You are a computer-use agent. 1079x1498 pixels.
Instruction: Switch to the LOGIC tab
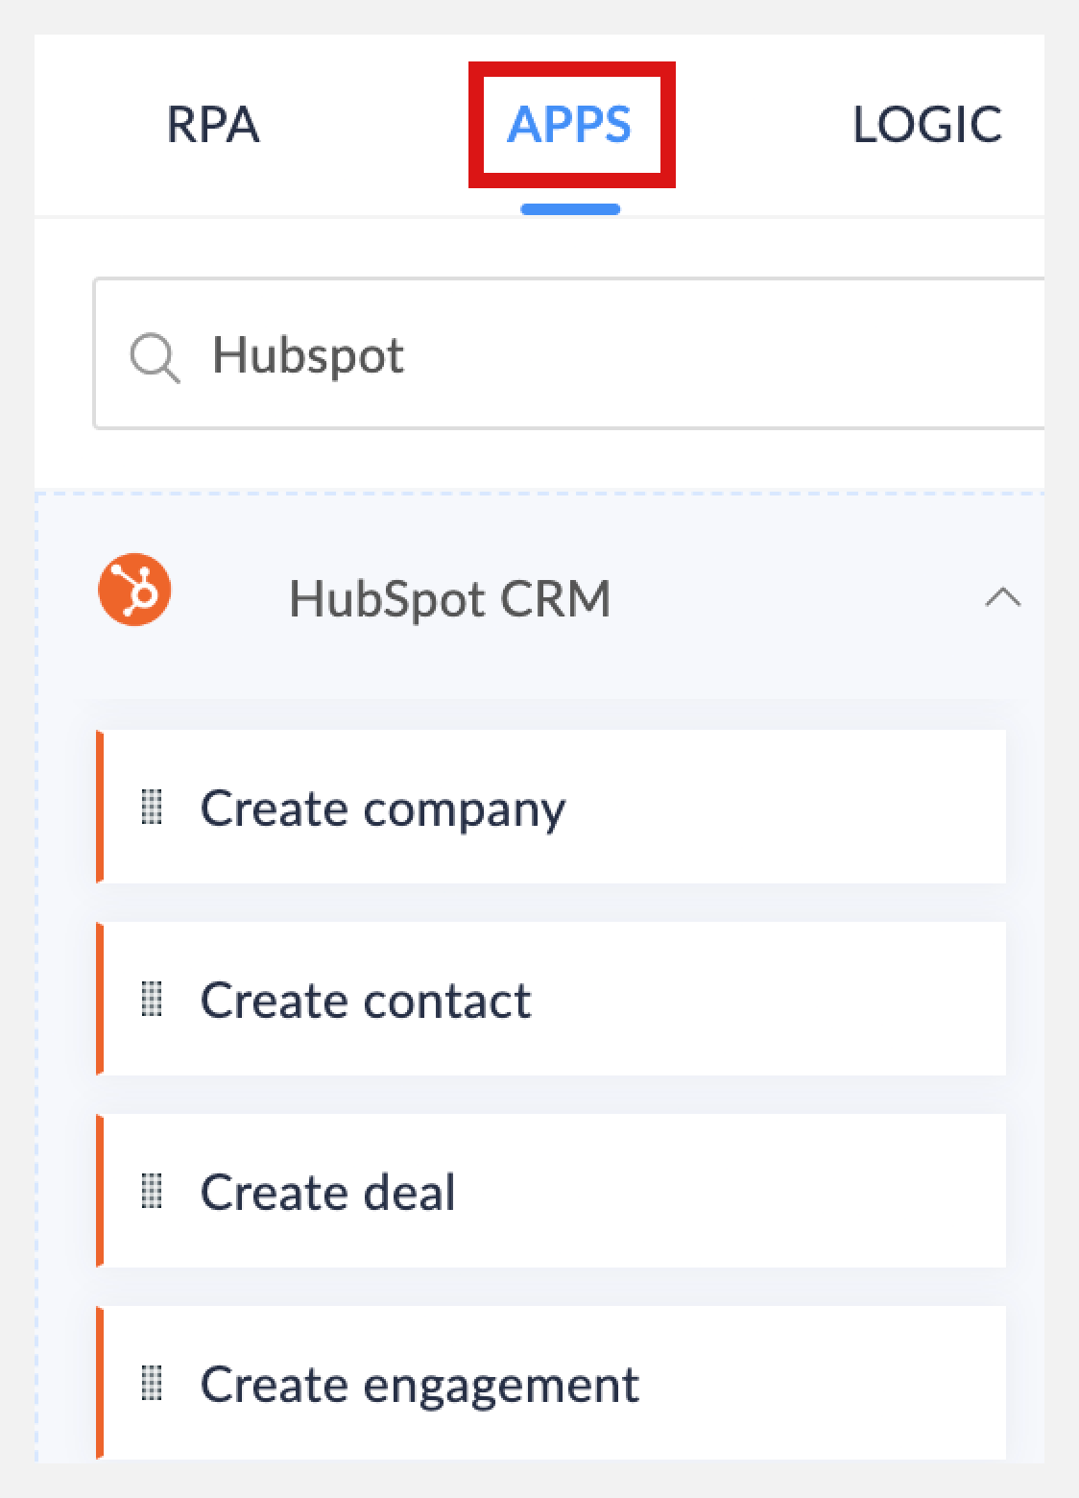click(x=927, y=121)
